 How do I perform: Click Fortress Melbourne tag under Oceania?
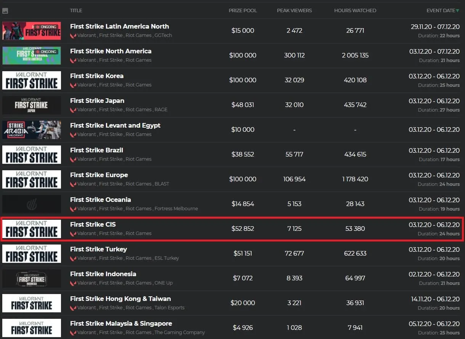(176, 209)
